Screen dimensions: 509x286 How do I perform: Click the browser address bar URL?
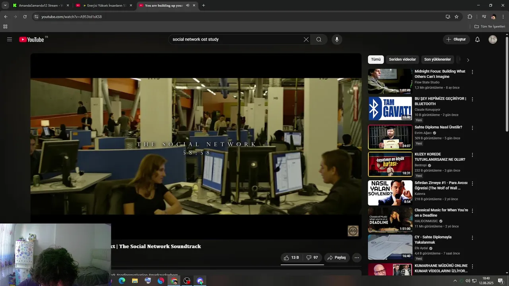point(72,17)
